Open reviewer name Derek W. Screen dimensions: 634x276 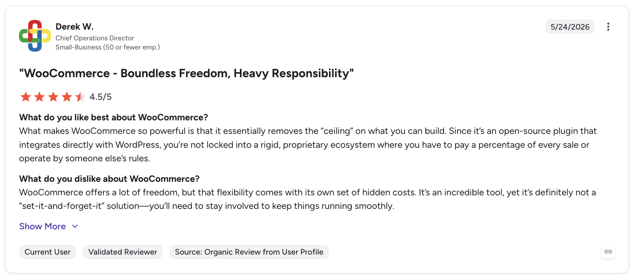coord(75,26)
